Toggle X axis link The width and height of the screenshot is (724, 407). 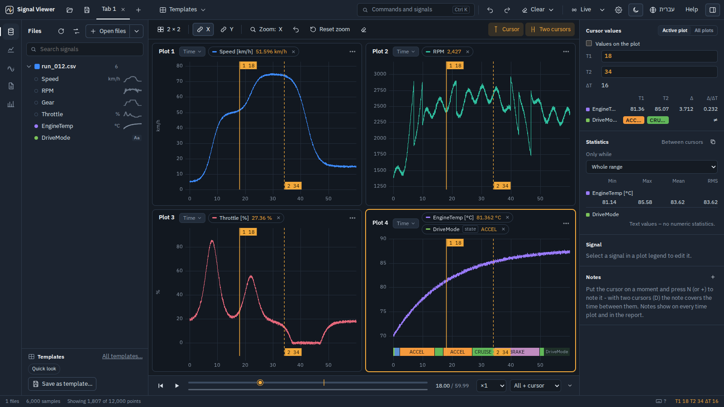pos(203,29)
